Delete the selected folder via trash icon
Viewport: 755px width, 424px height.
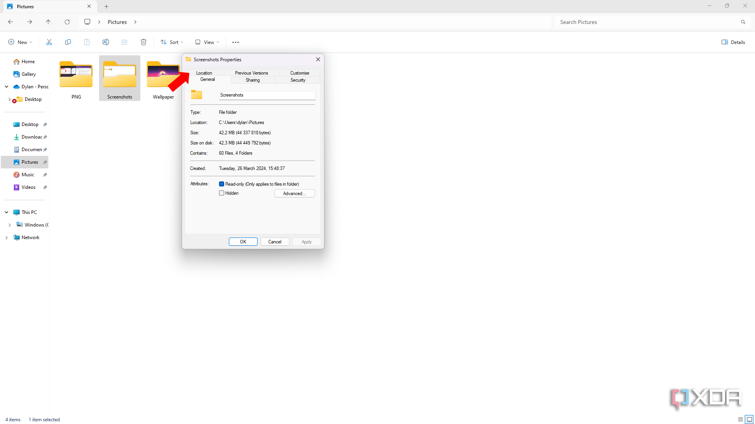point(143,42)
